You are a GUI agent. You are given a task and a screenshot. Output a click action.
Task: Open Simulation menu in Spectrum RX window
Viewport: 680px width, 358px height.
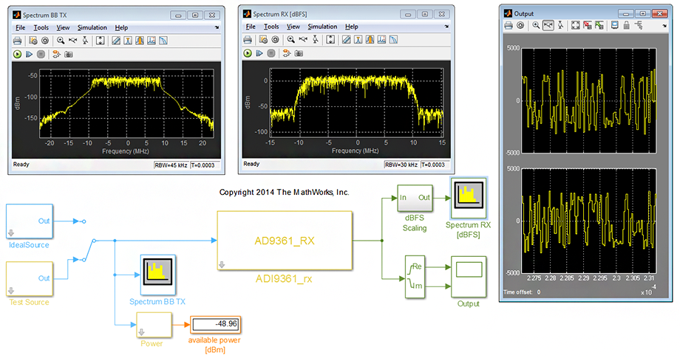[x=322, y=27]
